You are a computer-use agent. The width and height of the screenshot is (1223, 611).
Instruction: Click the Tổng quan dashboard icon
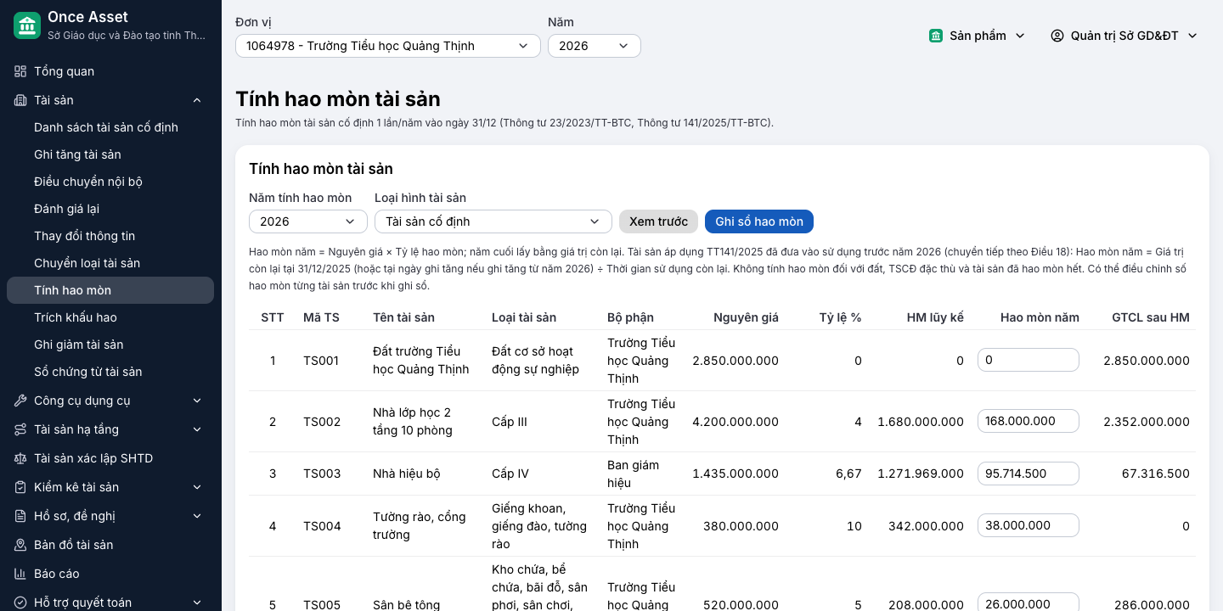(20, 71)
